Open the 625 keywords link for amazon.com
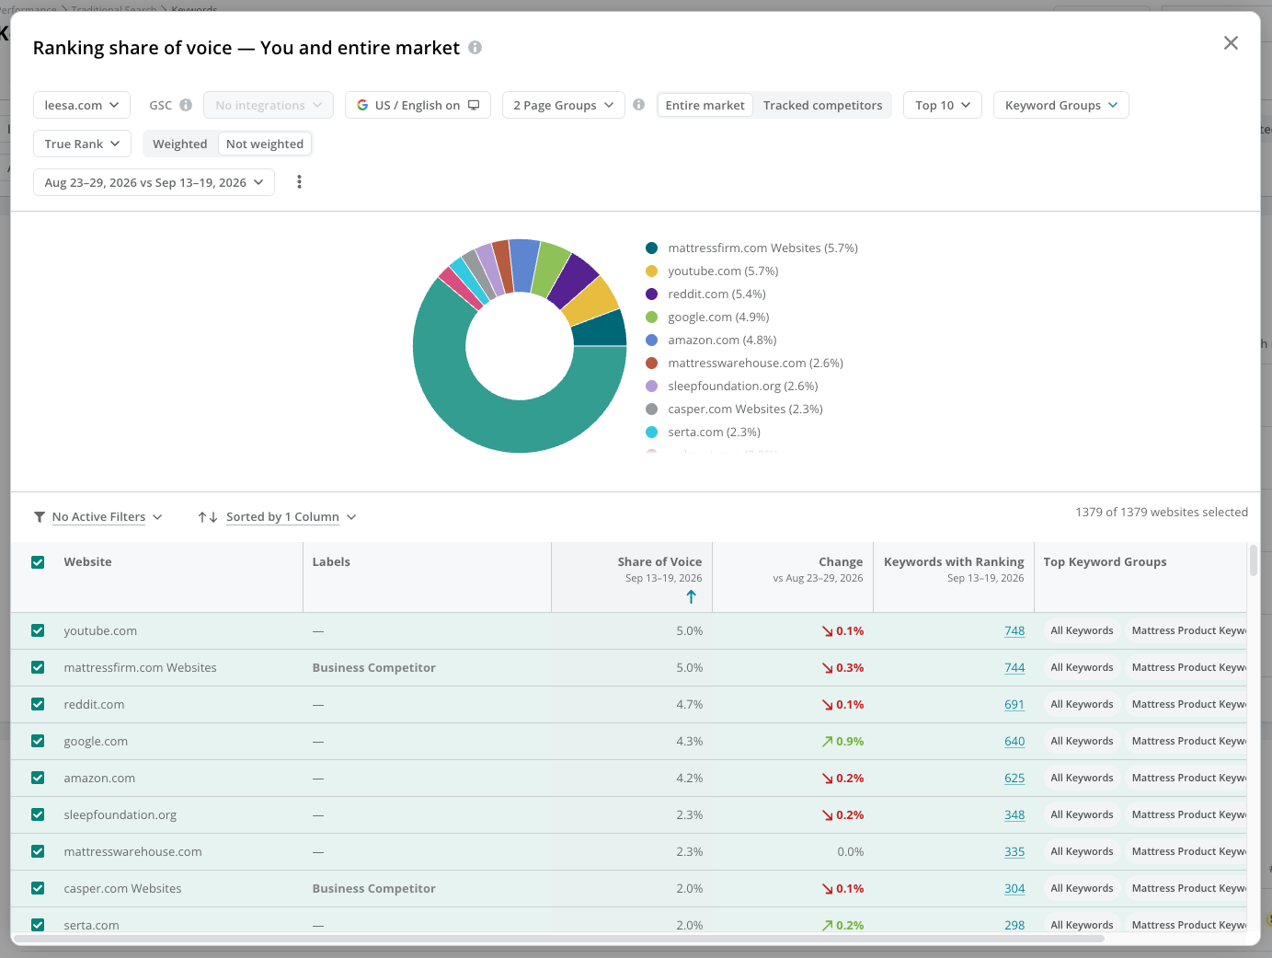Image resolution: width=1272 pixels, height=958 pixels. click(1014, 778)
